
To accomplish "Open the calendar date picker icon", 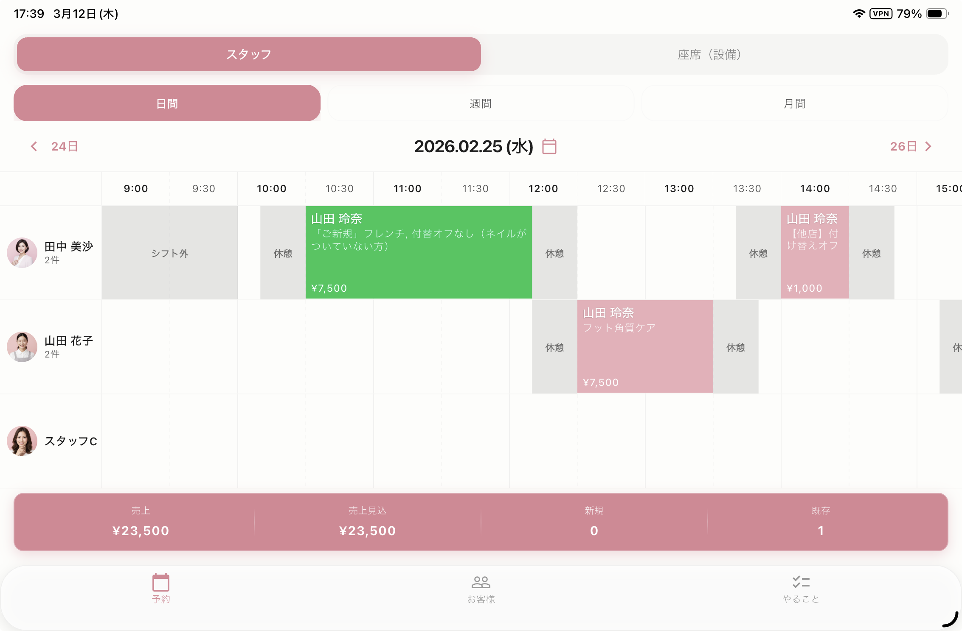I will point(549,146).
